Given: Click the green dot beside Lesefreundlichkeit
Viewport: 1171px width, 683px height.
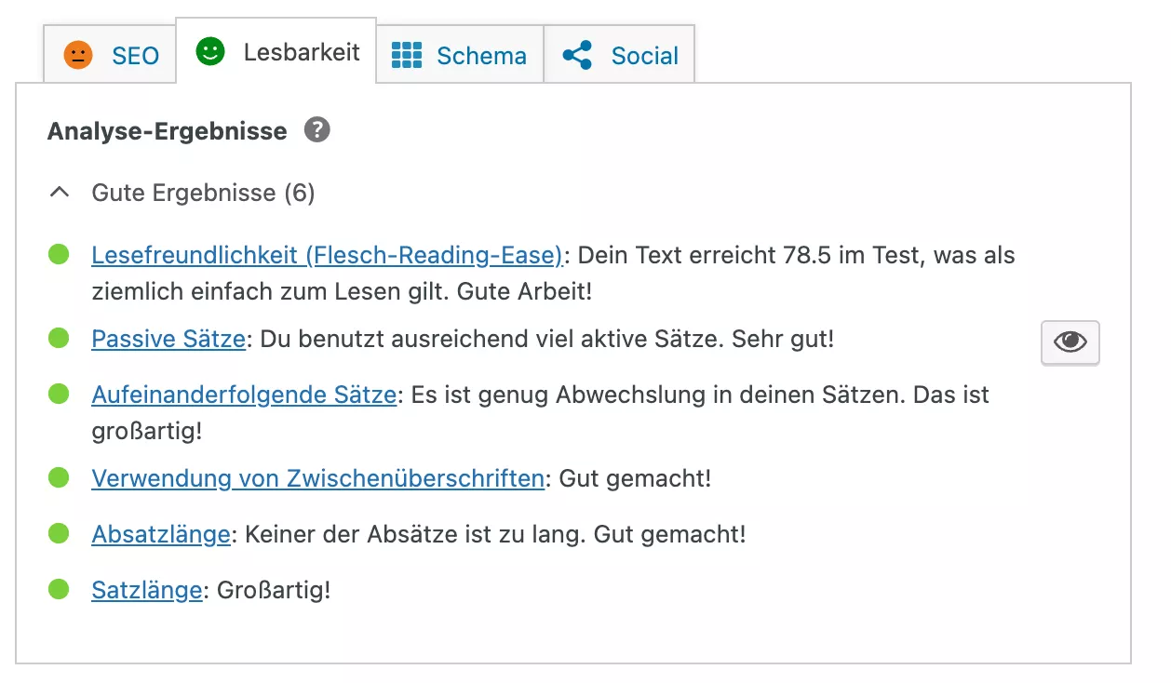Looking at the screenshot, I should coord(59,254).
